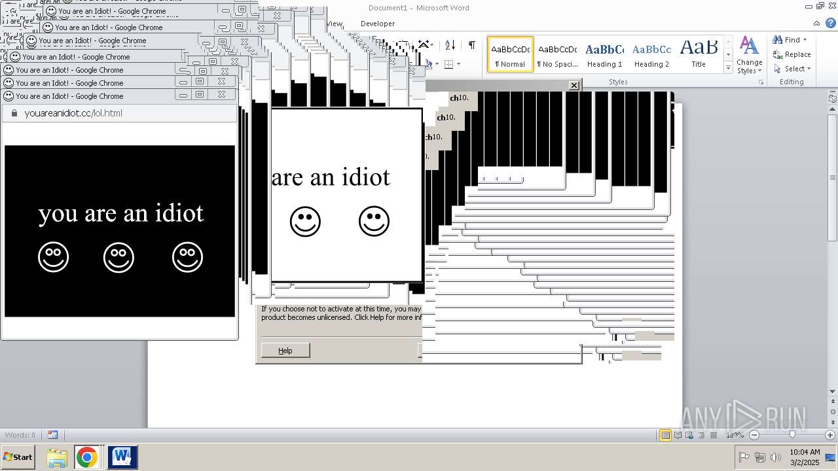Click 'are an idiot' text in white popup
The height and width of the screenshot is (471, 838).
pos(331,177)
